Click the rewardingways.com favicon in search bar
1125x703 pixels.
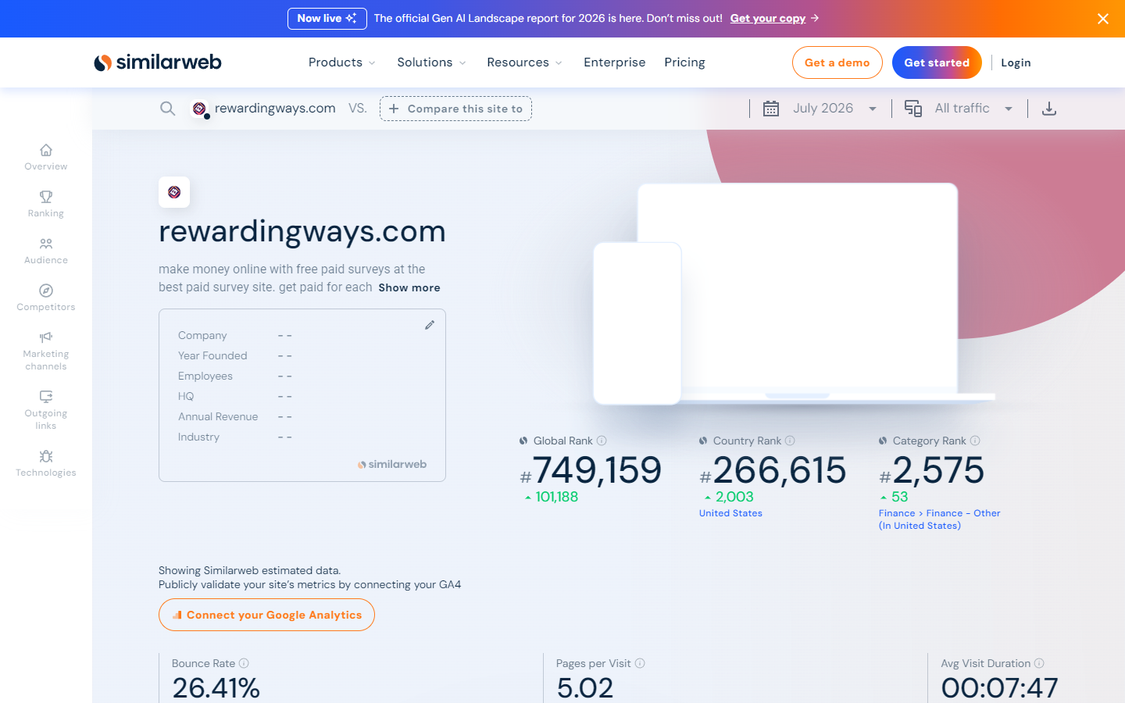tap(200, 109)
